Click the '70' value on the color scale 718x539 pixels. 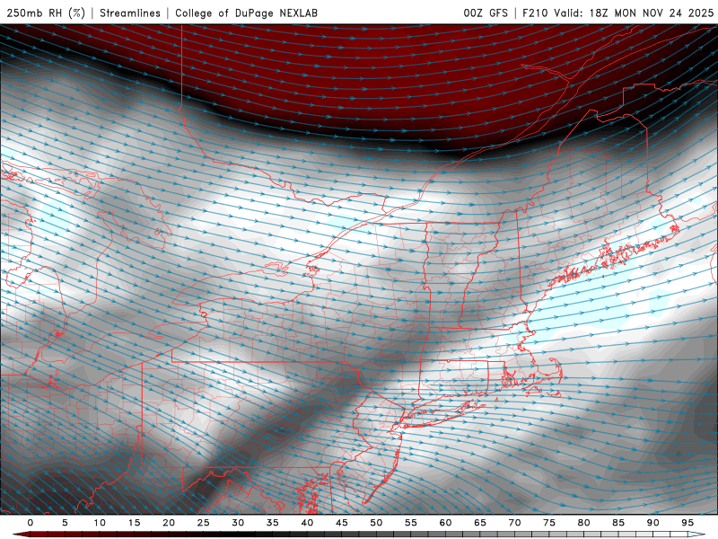[514, 523]
